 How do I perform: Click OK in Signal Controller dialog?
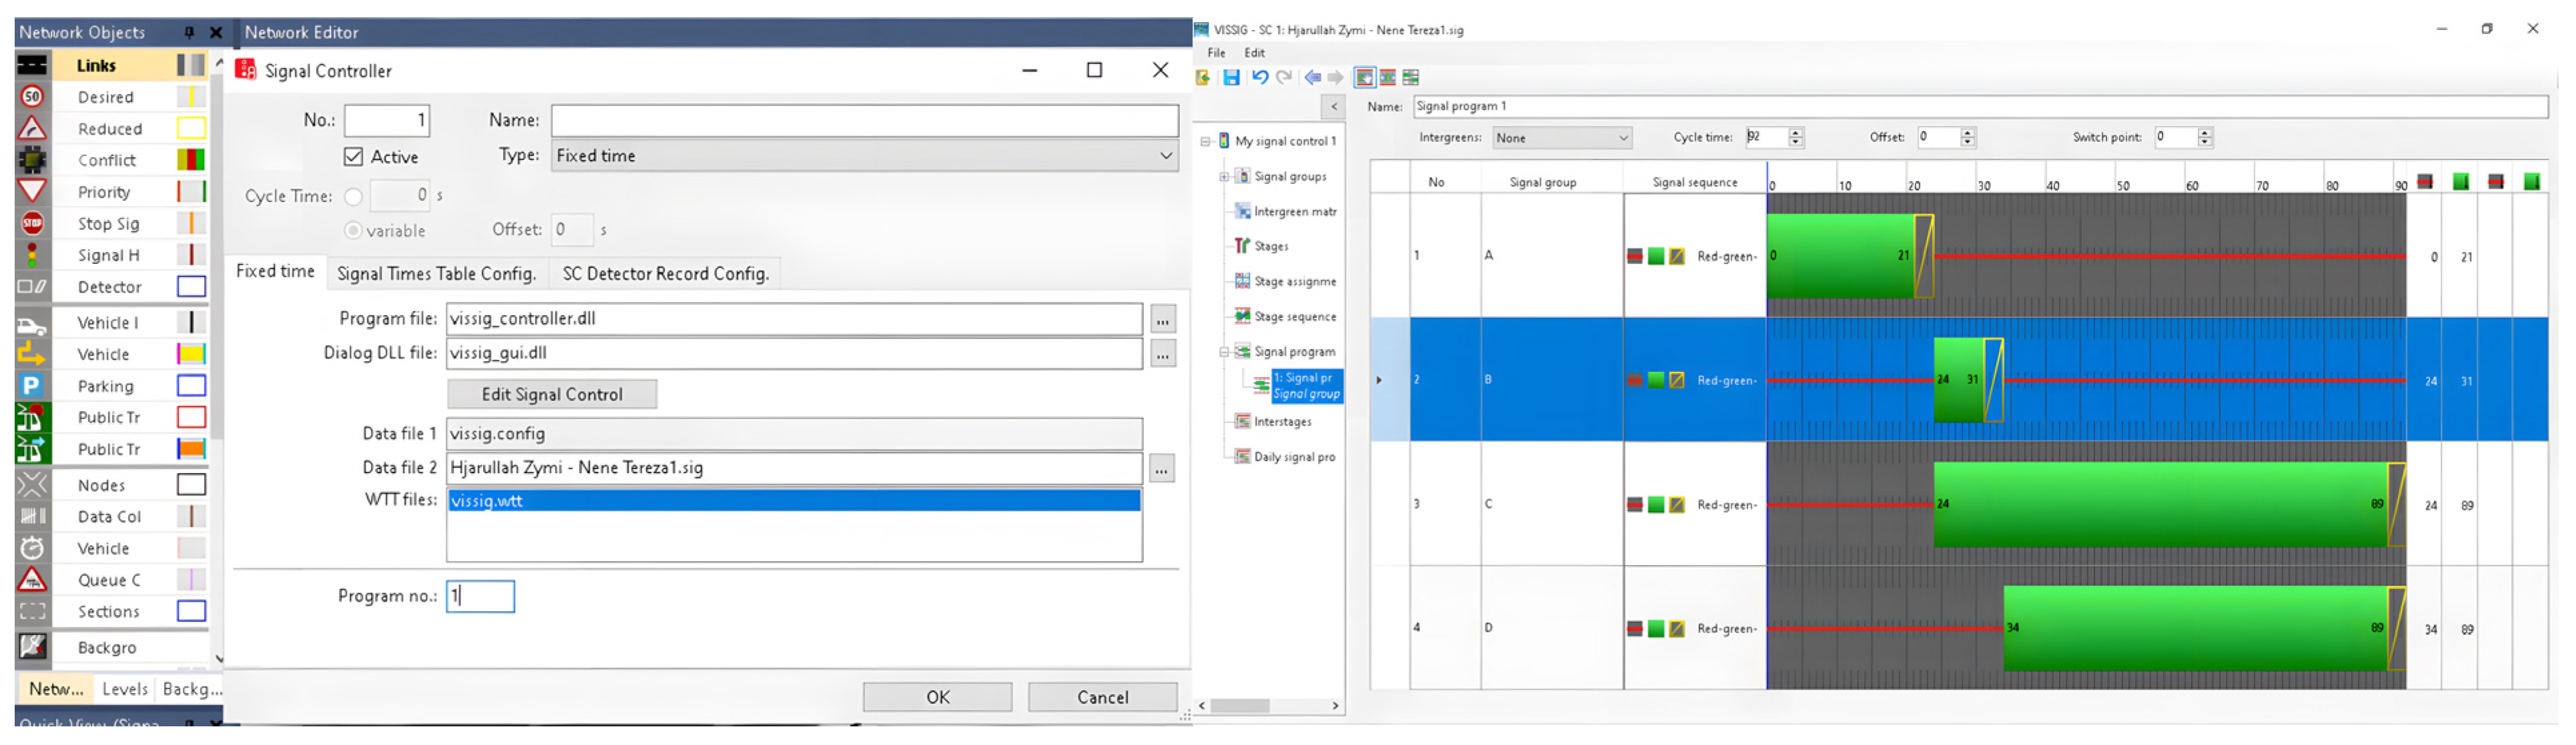[937, 698]
